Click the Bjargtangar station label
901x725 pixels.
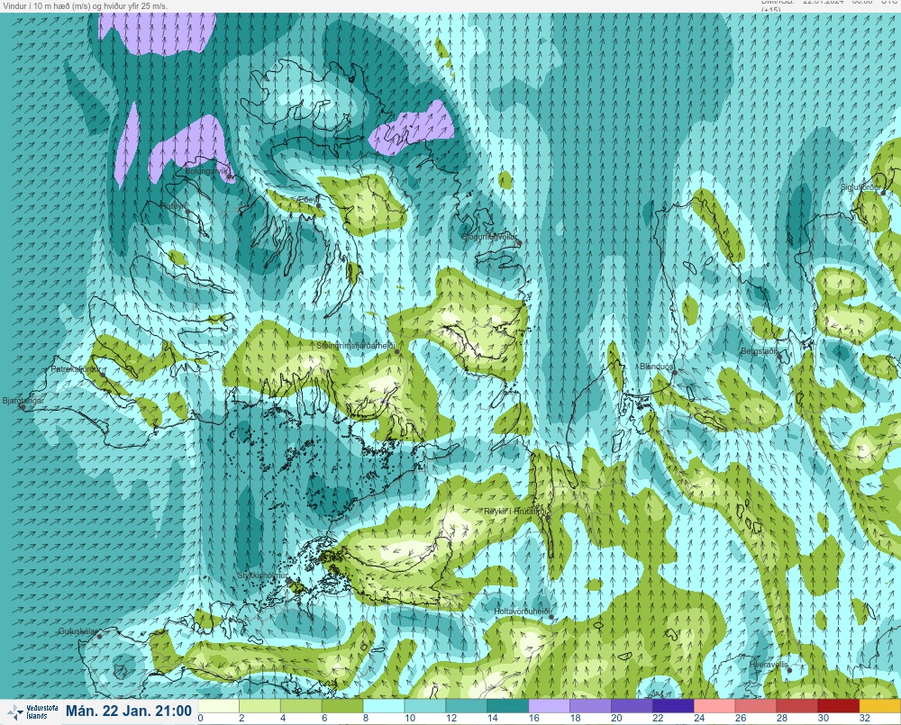click(x=23, y=401)
